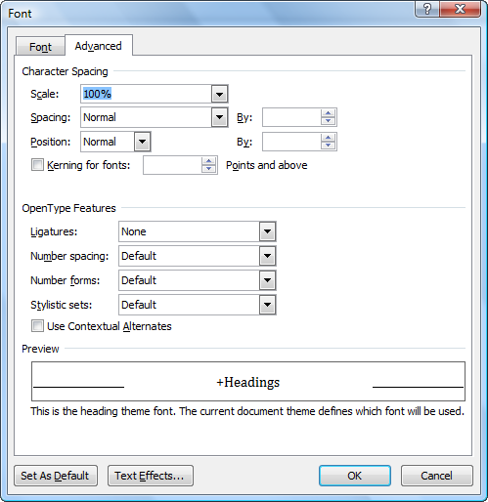Image resolution: width=488 pixels, height=502 pixels.
Task: Open the Scale dropdown list
Action: tap(219, 94)
